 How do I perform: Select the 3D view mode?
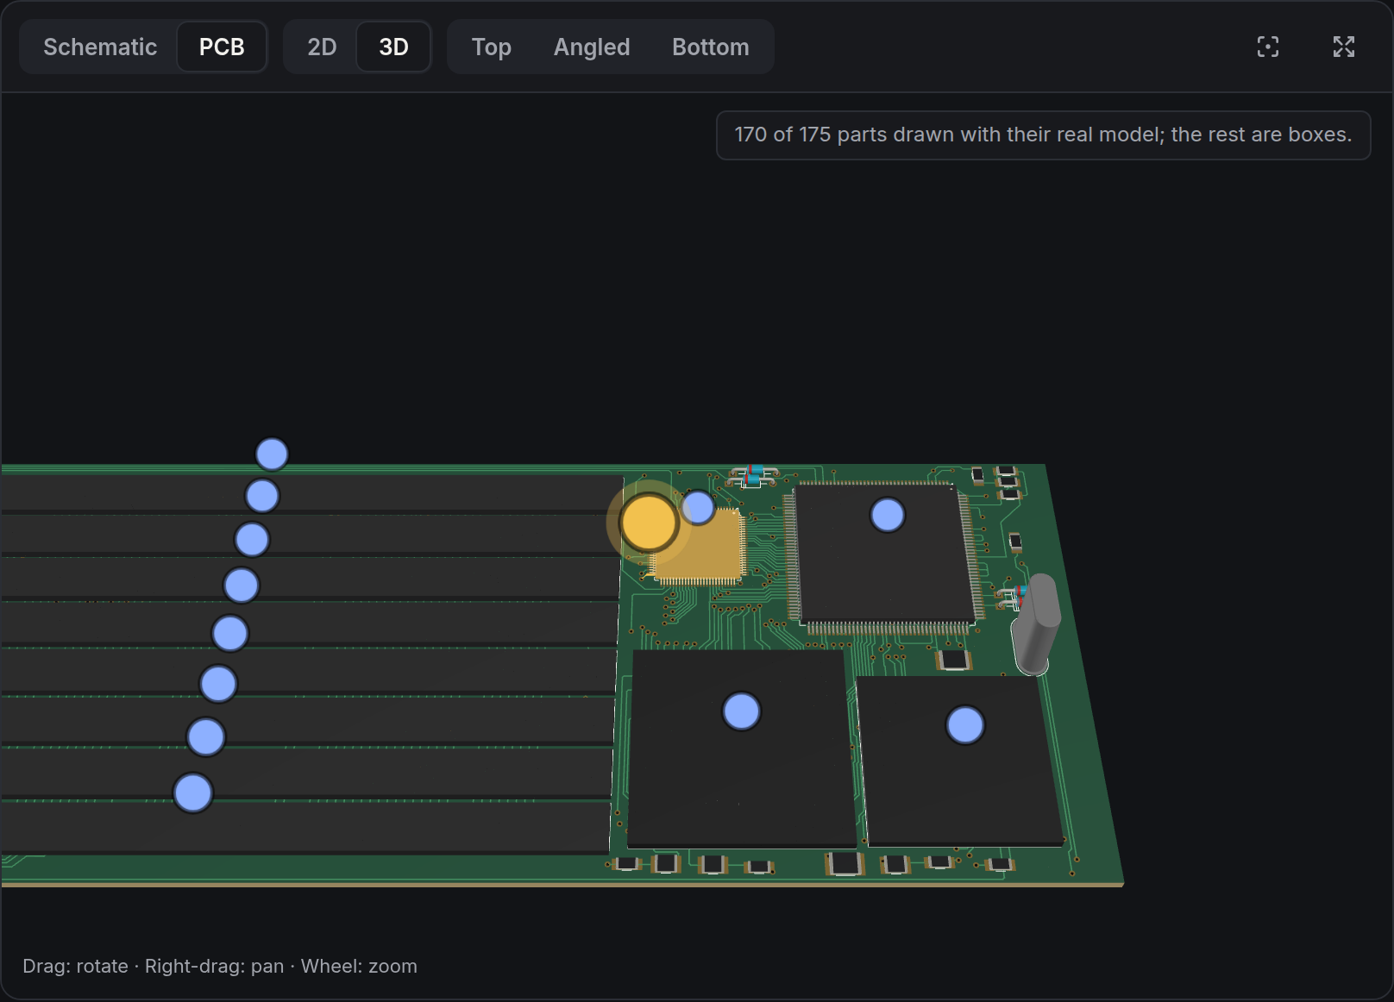(393, 47)
